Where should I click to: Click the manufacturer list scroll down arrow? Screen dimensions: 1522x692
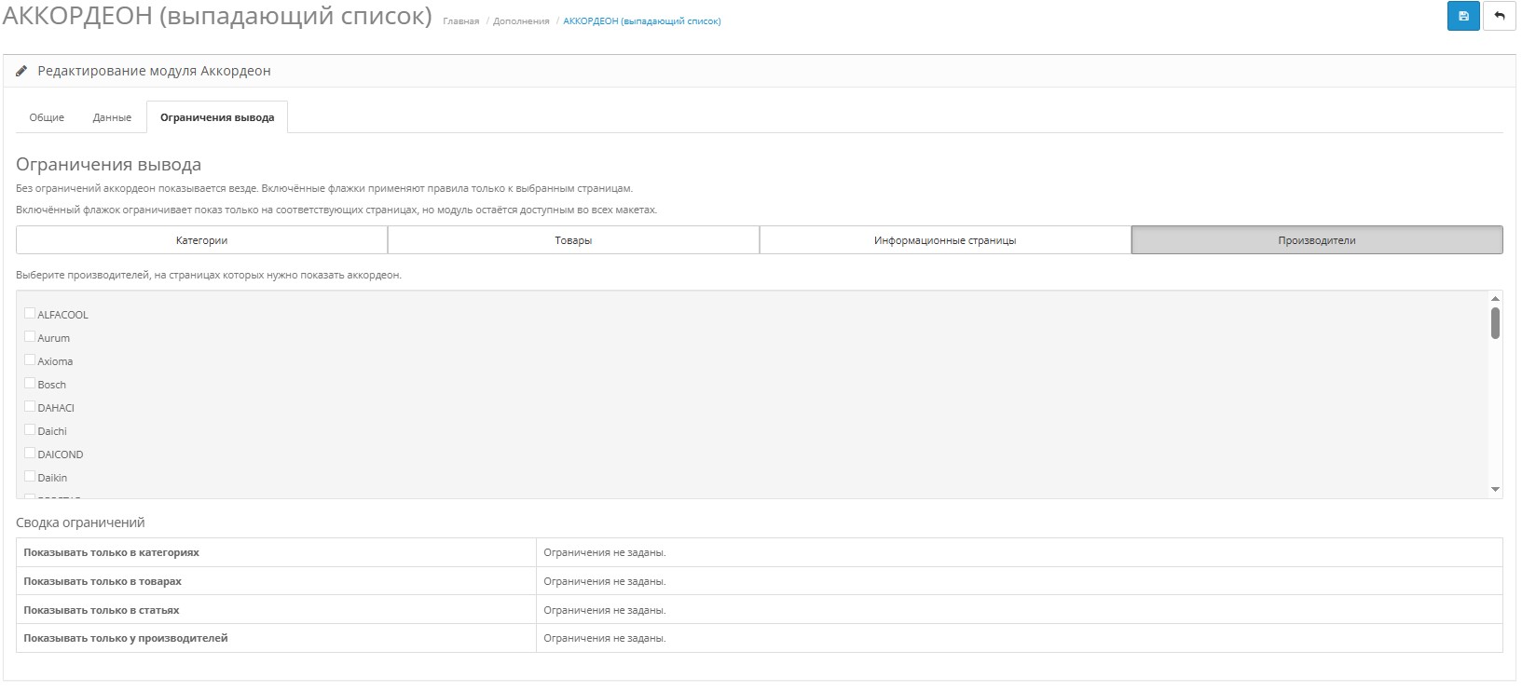tap(1495, 489)
